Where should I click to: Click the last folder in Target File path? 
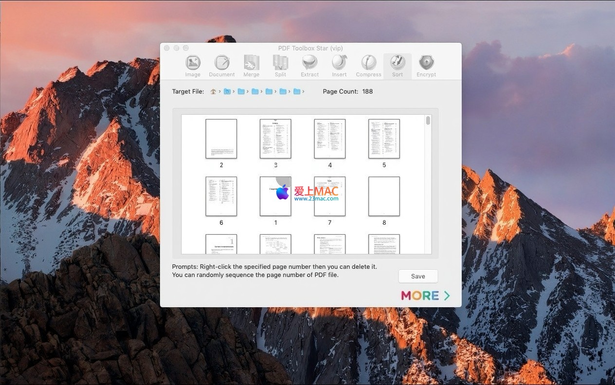pos(297,91)
